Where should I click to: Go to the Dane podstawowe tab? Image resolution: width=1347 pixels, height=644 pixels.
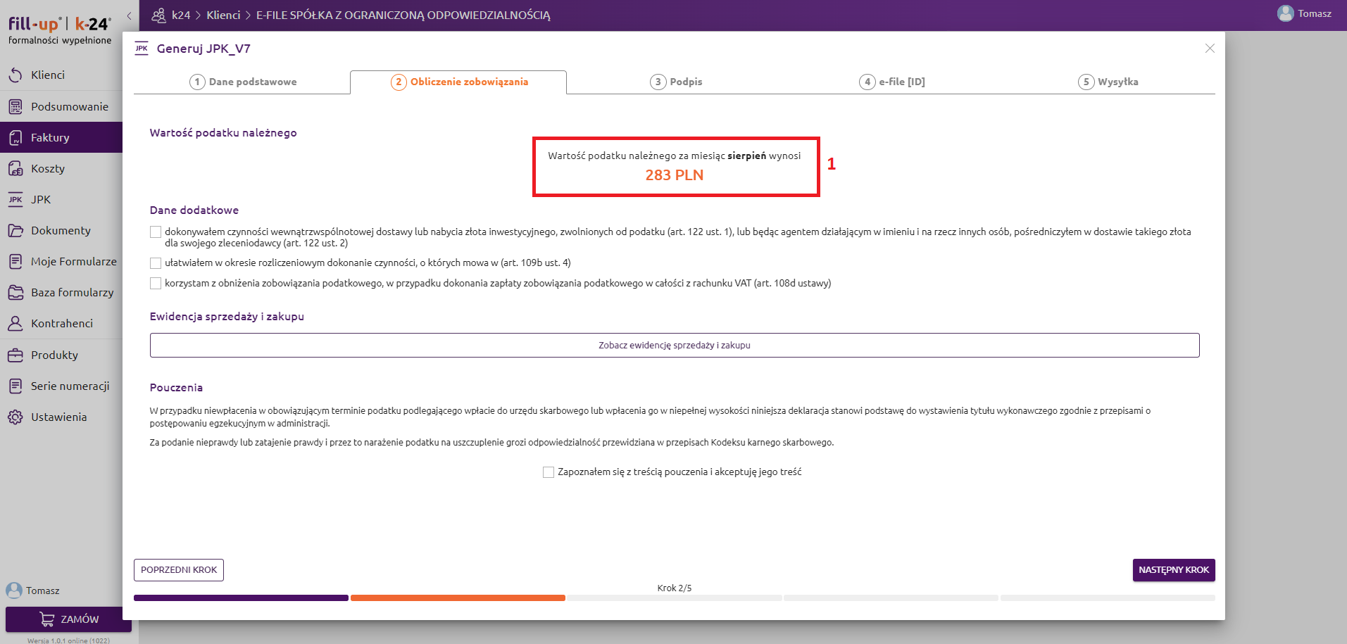tap(243, 82)
